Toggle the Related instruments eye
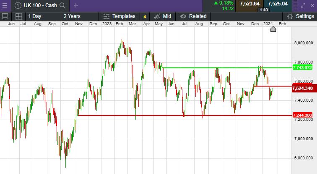Viewport: 317px width, 174px height. (183, 16)
